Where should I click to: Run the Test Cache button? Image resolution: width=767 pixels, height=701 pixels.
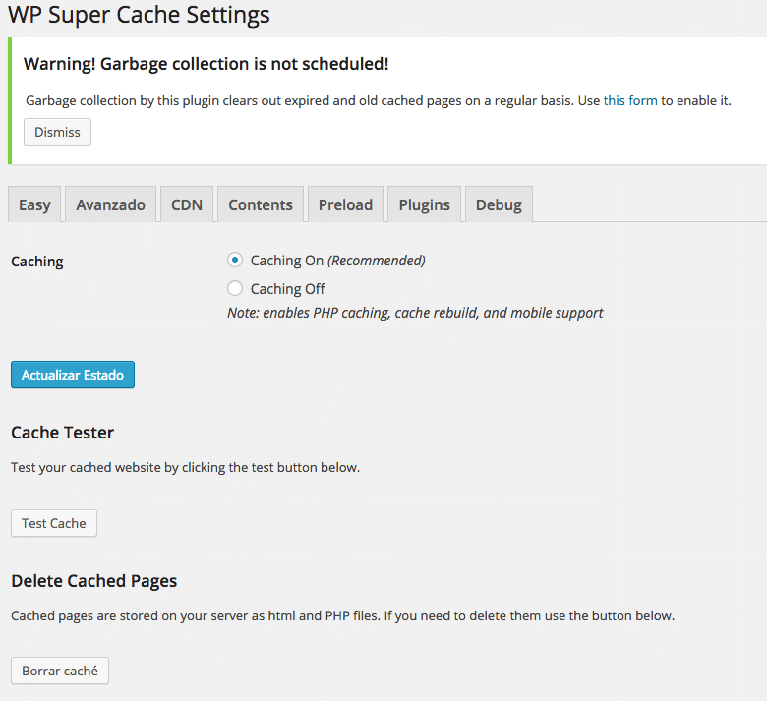54,523
